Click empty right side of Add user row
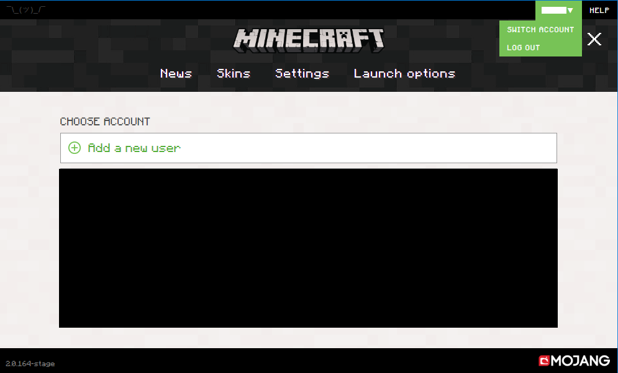This screenshot has width=618, height=373. pyautogui.click(x=435, y=148)
